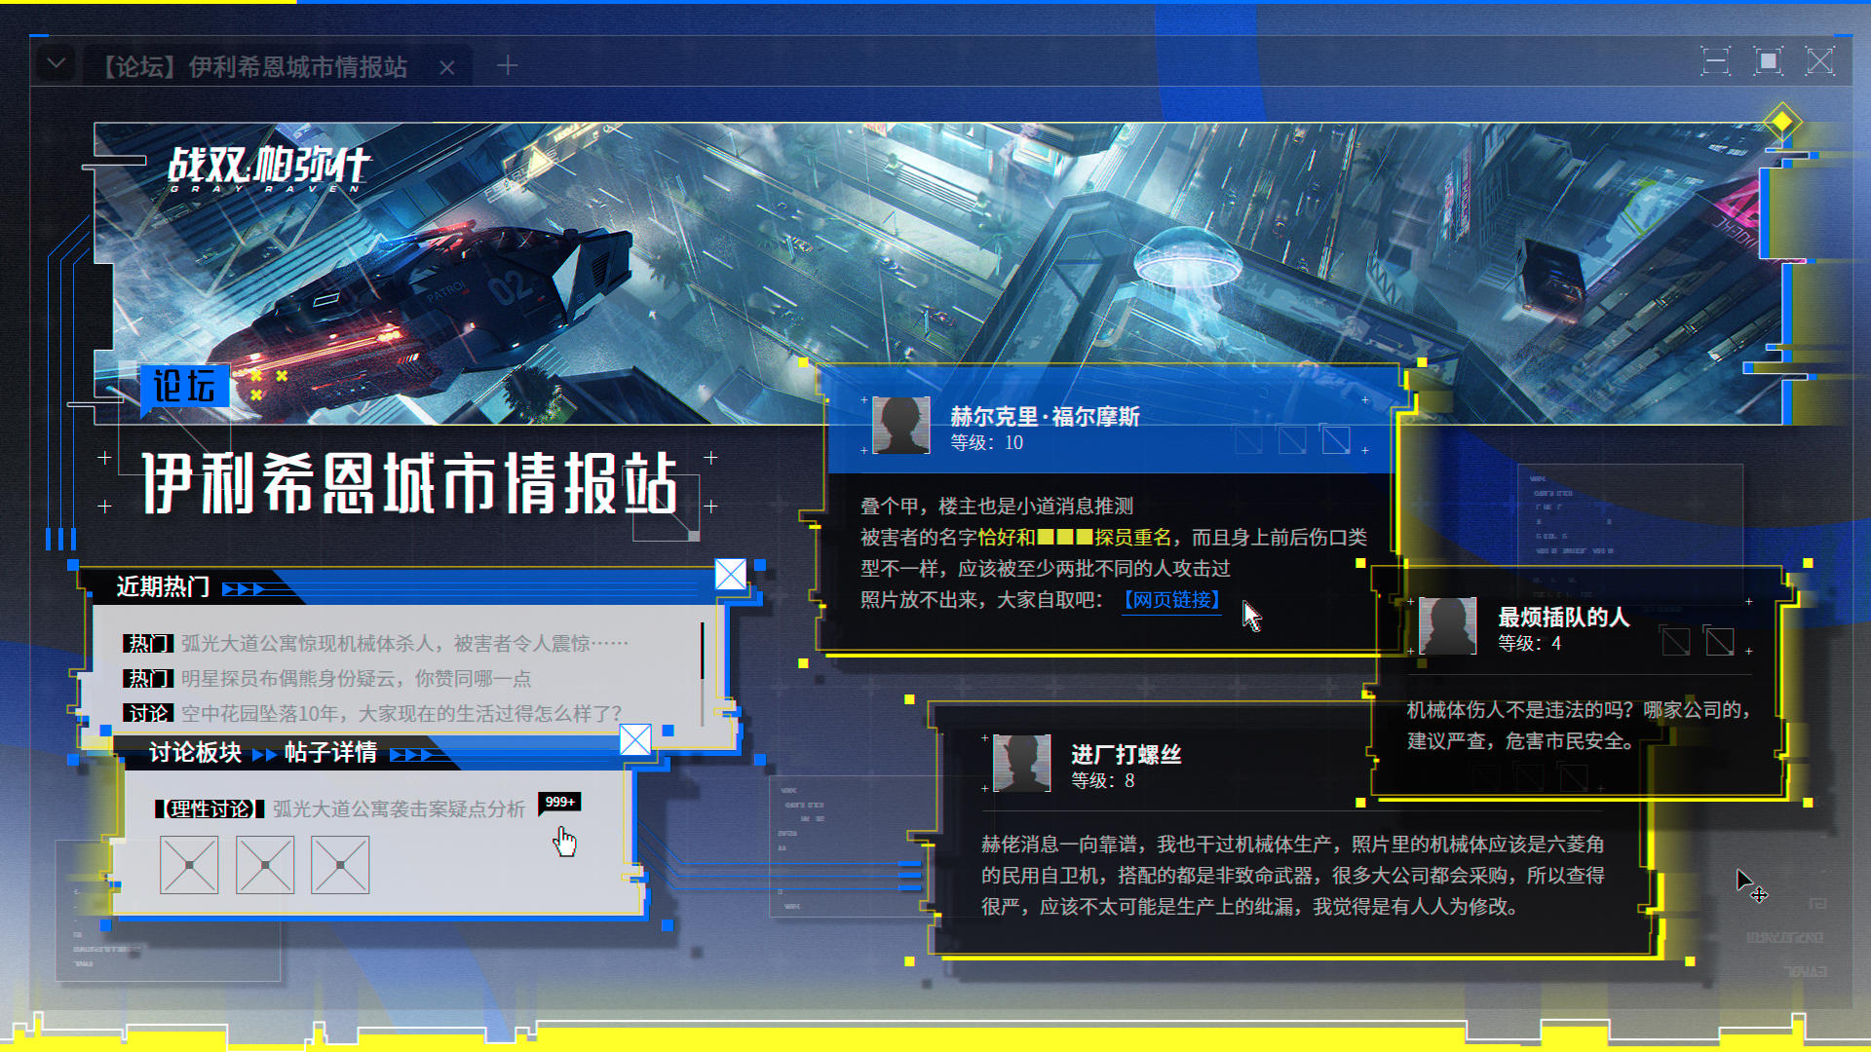The image size is (1871, 1052).
Task: Open a new tab with plus button
Action: tap(507, 65)
